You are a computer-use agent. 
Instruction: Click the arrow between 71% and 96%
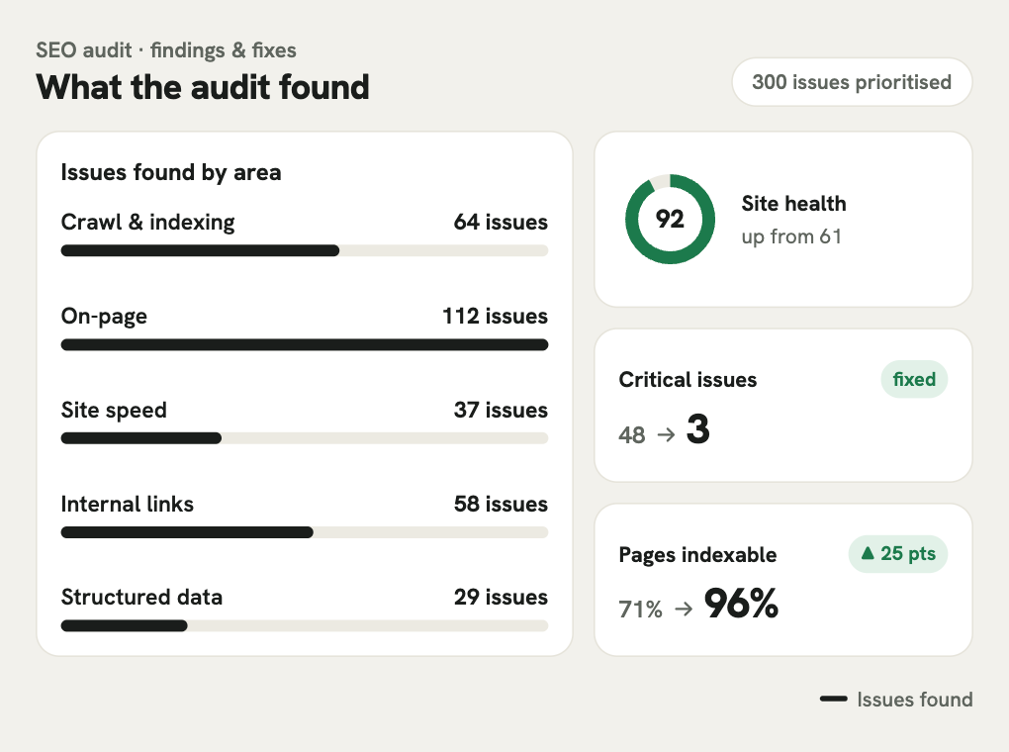tap(684, 609)
